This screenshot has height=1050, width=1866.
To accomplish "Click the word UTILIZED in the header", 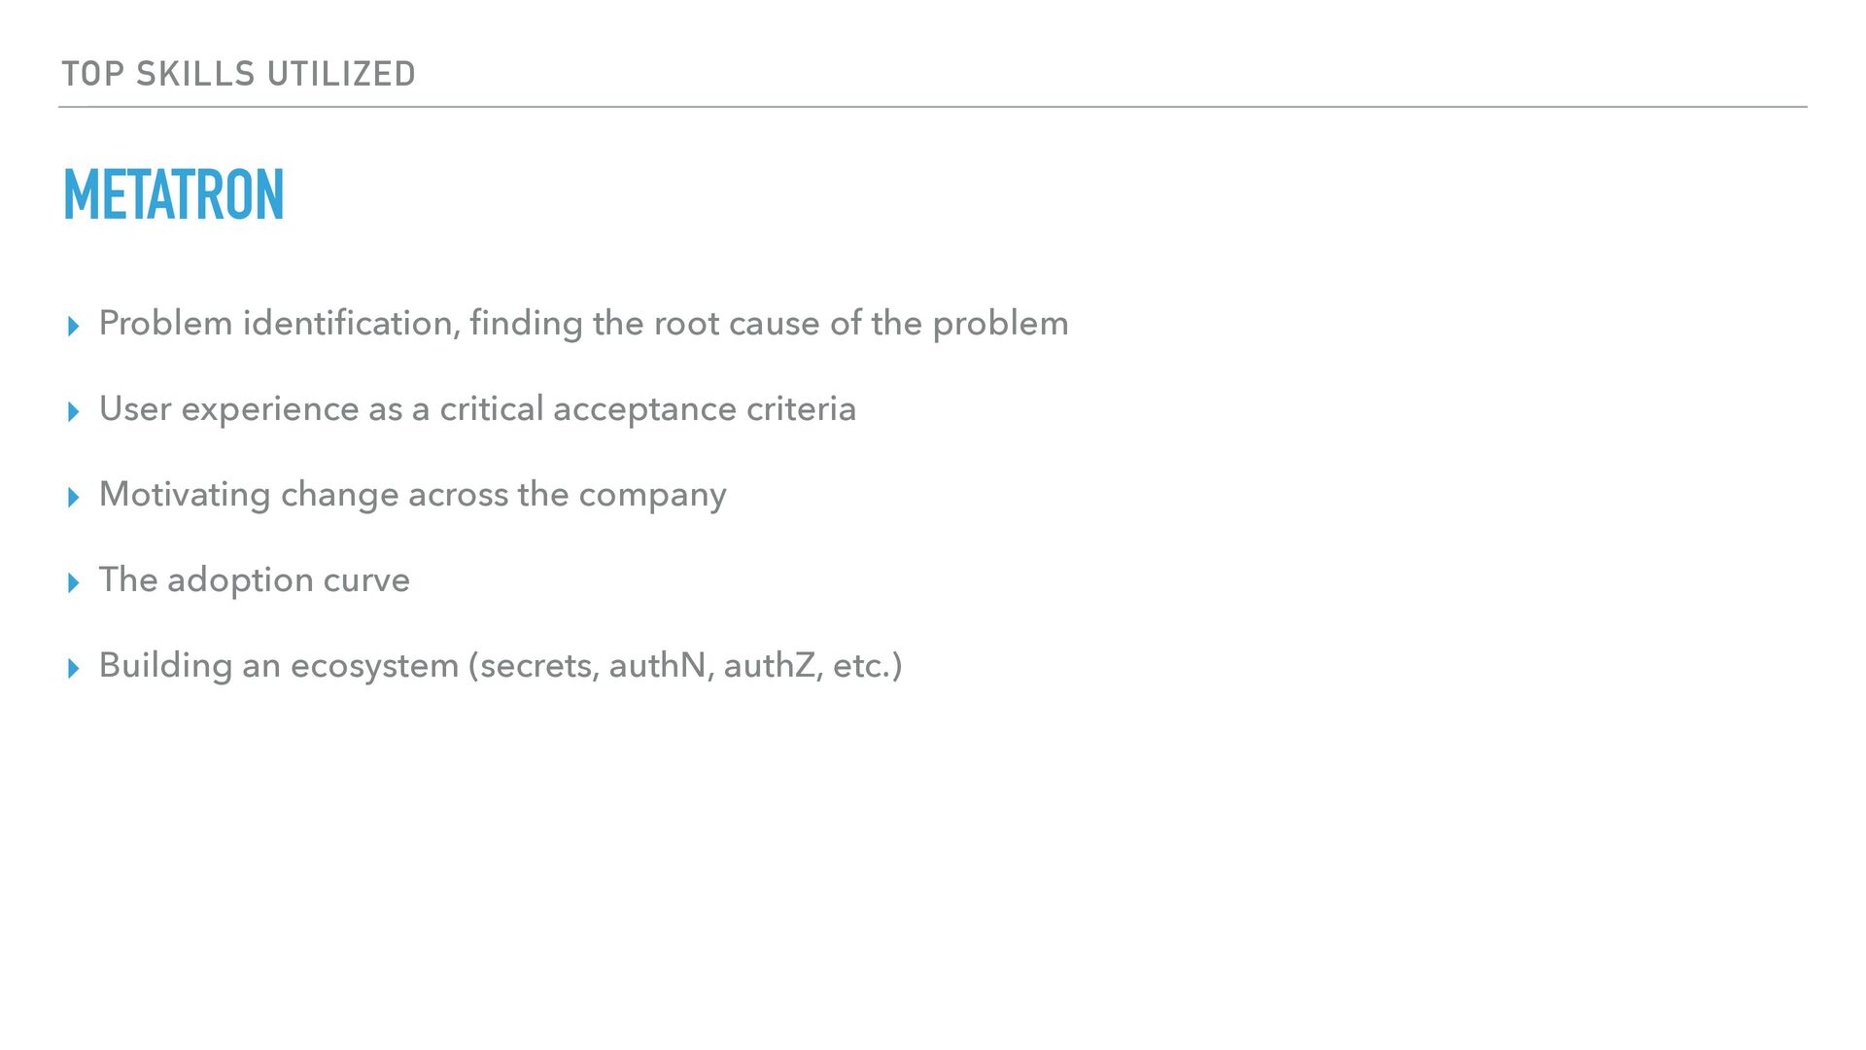I will pyautogui.click(x=341, y=74).
